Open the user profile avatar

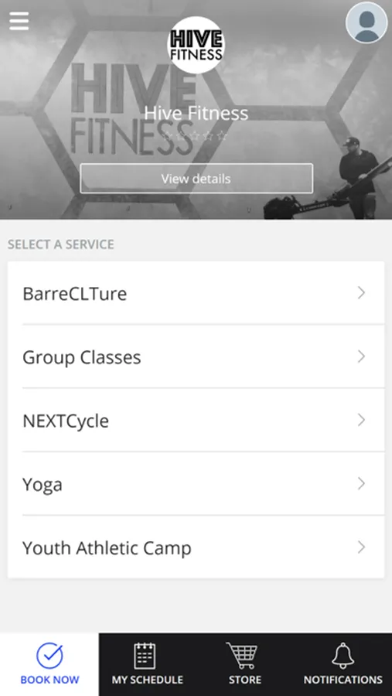tap(366, 22)
